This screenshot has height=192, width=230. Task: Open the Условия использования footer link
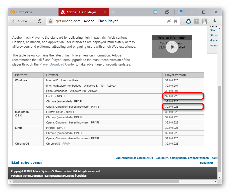[x=27, y=176]
